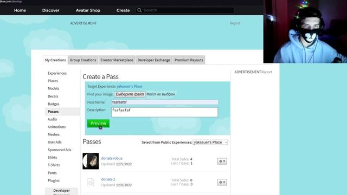347x195 pixels.
Task: Open Badges in the sidebar
Action: point(54,104)
